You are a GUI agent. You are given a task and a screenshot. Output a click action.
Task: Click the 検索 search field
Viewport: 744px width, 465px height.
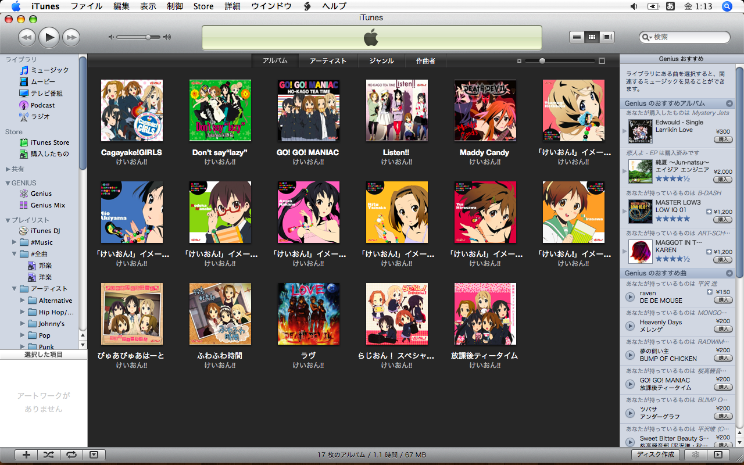(685, 37)
